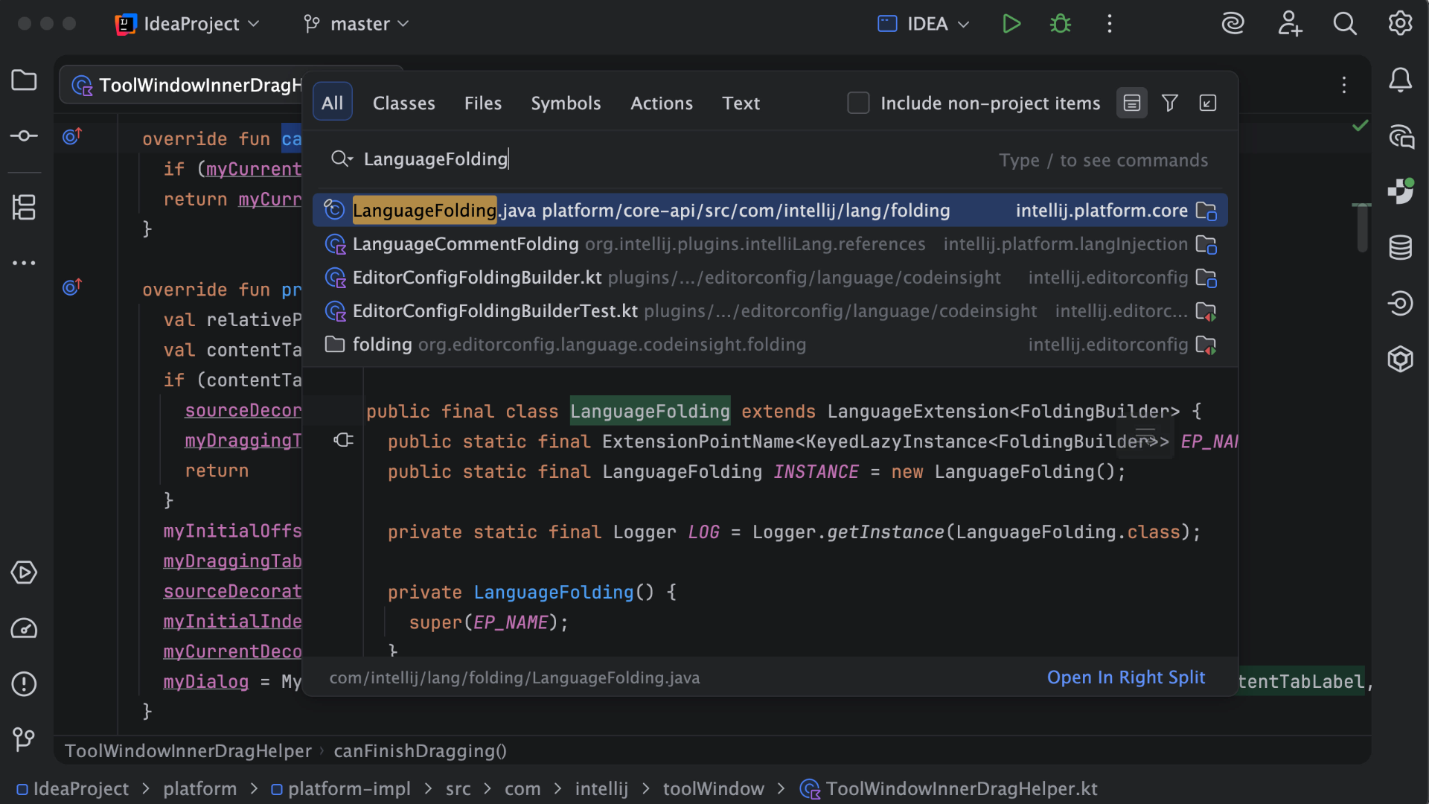
Task: Open the Notifications bell
Action: point(1400,80)
